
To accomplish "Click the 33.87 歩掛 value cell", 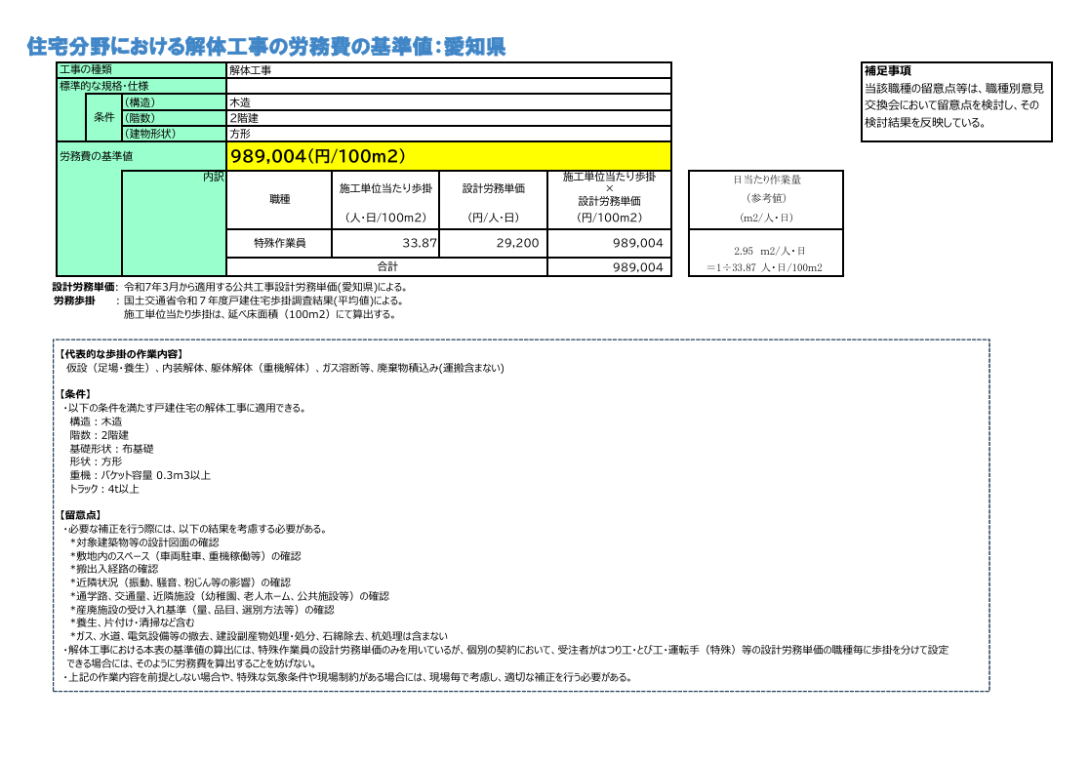I will coord(386,243).
